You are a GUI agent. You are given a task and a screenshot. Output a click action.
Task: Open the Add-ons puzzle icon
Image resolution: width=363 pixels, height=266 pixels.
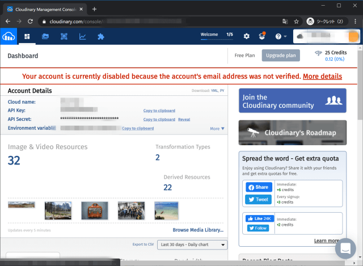pyautogui.click(x=101, y=36)
